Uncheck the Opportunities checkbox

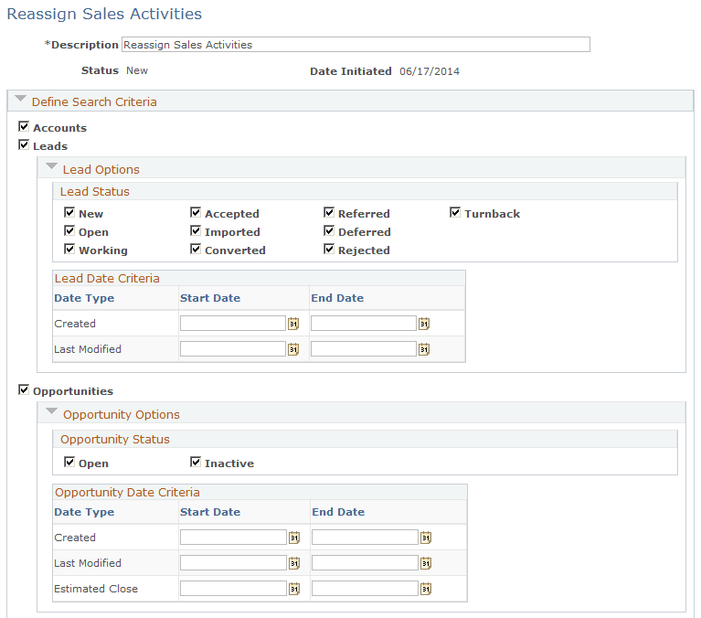24,390
